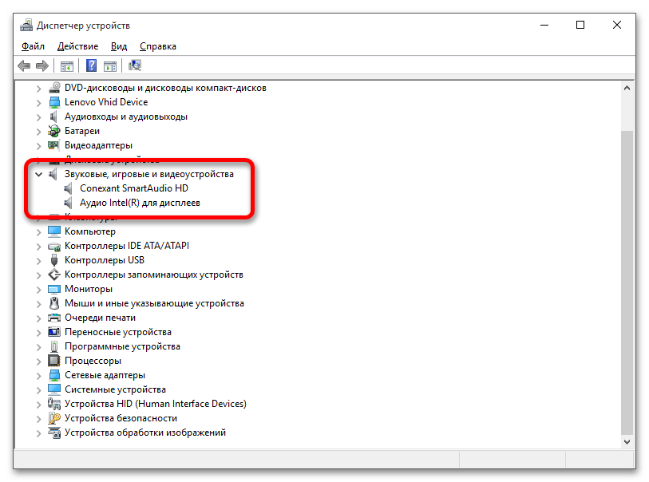Close the Диспетчер устройств window
Viewport: 649px width, 482px height.
(x=617, y=26)
